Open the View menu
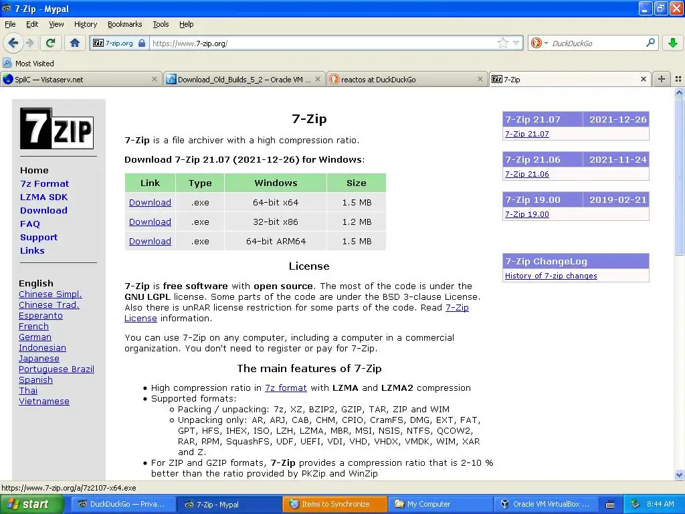Viewport: 685px width, 514px height. click(x=56, y=24)
